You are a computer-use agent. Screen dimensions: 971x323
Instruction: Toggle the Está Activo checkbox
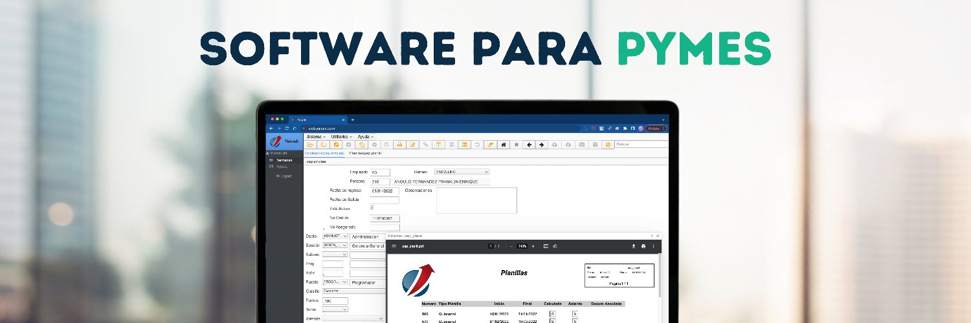pos(372,207)
